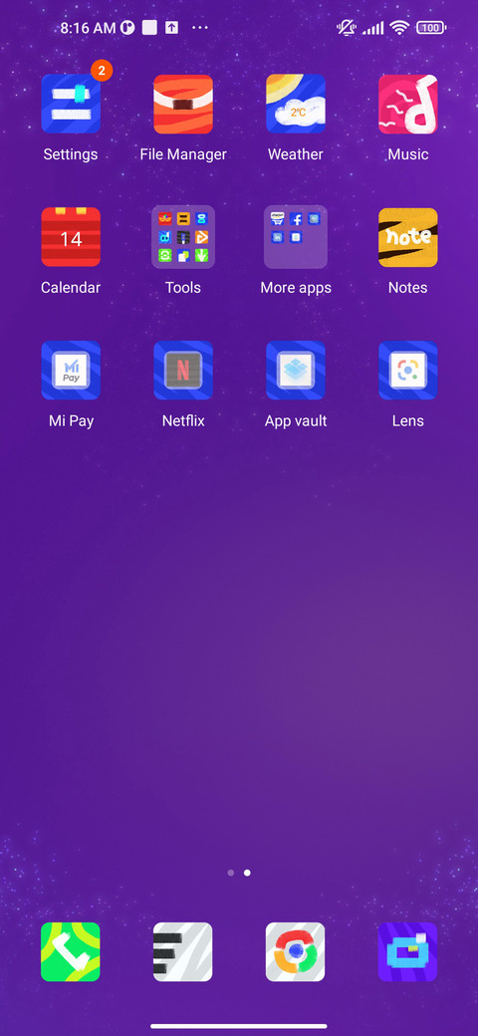Open the Calendar app
Viewport: 478px width, 1036px height.
point(71,237)
